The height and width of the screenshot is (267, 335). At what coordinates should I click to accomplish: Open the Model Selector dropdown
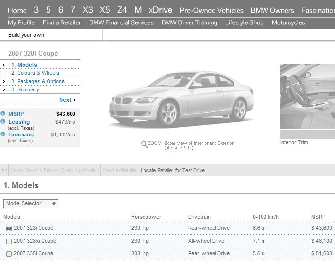coord(31,203)
